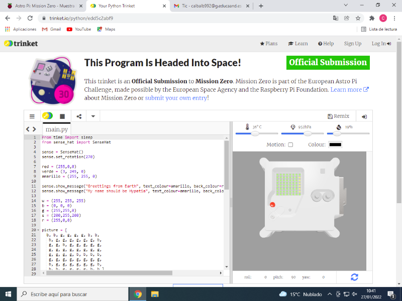The image size is (402, 301).
Task: Open the volume tray icon
Action: click(x=355, y=294)
